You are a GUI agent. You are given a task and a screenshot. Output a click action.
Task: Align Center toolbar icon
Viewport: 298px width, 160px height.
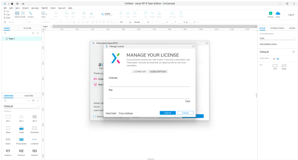click(128, 14)
